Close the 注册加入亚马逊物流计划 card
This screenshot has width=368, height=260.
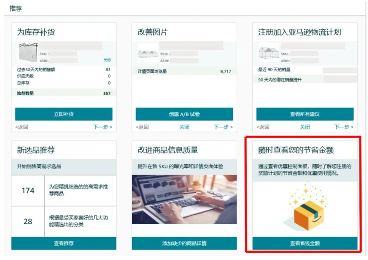point(305,127)
